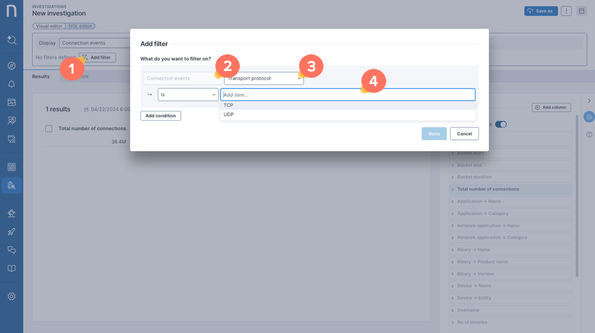Open the search icon in left sidebar
The image size is (595, 333).
tap(12, 40)
